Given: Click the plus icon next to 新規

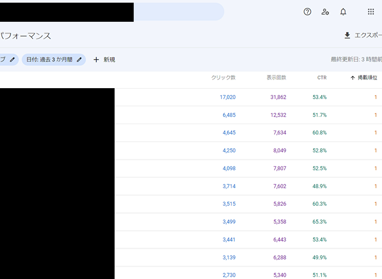Looking at the screenshot, I should [96, 60].
